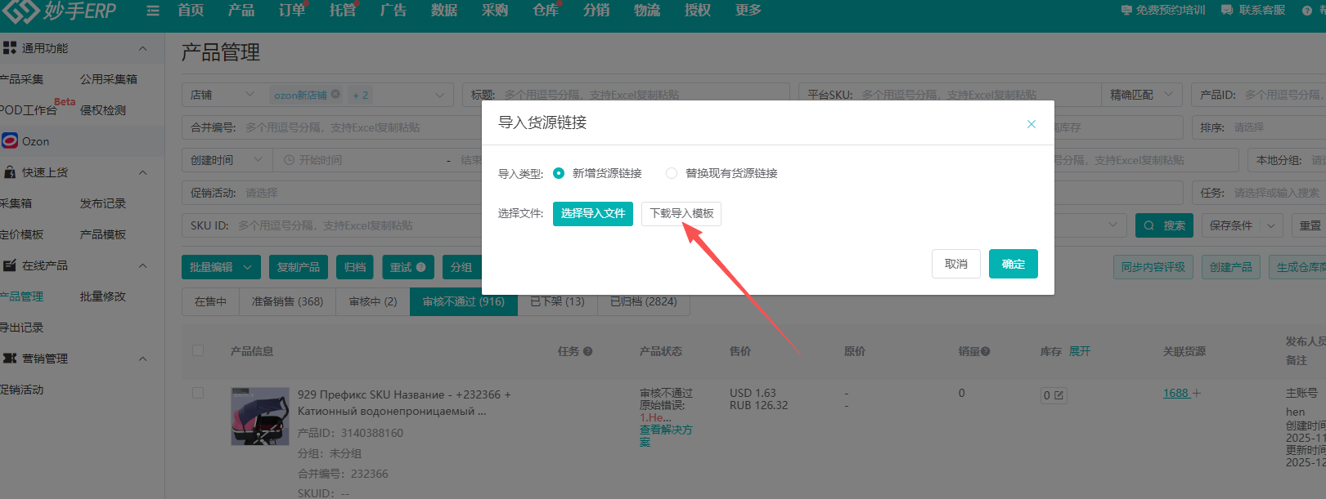Select the 新增货源链接 radio option
The width and height of the screenshot is (1326, 499).
point(559,173)
